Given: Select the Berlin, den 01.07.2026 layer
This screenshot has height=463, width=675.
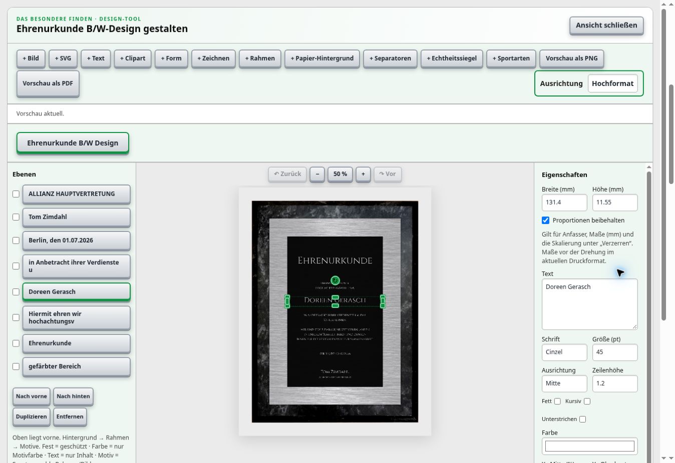Looking at the screenshot, I should (x=76, y=240).
